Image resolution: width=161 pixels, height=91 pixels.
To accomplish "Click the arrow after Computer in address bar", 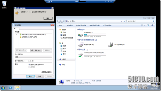I will tap(76, 21).
